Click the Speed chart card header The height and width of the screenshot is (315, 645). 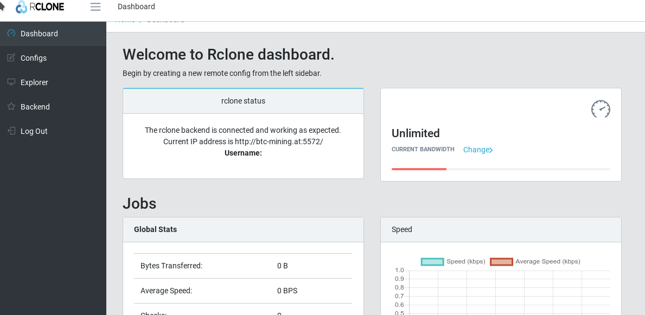pos(501,229)
